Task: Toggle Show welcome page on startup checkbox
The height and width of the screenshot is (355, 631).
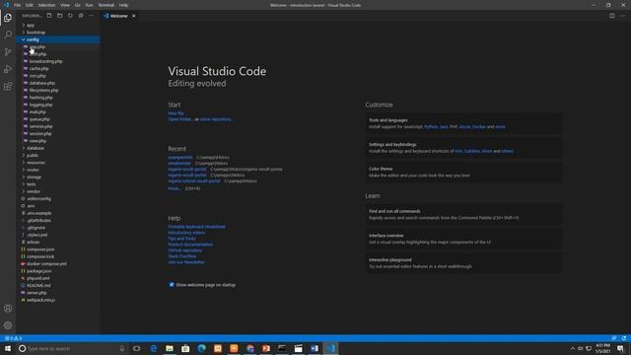Action: click(x=172, y=285)
